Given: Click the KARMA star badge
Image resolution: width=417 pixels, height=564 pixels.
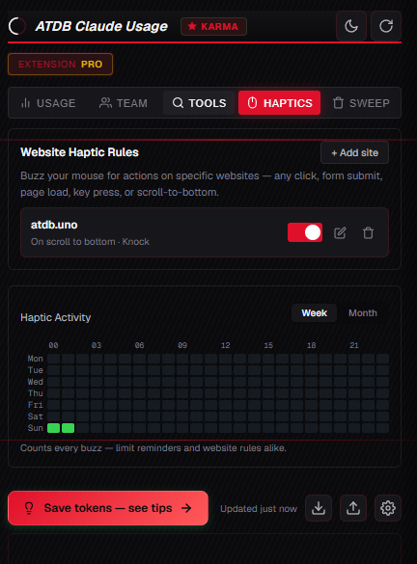Looking at the screenshot, I should pos(213,27).
